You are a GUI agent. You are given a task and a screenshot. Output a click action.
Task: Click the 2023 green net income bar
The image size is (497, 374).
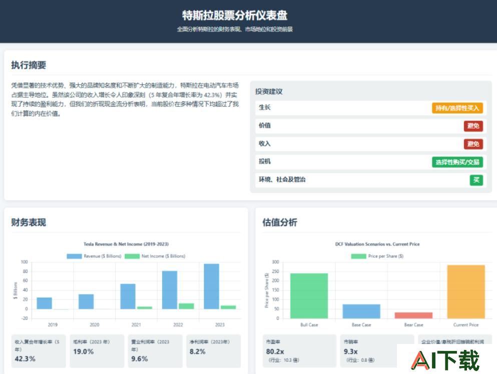click(228, 307)
